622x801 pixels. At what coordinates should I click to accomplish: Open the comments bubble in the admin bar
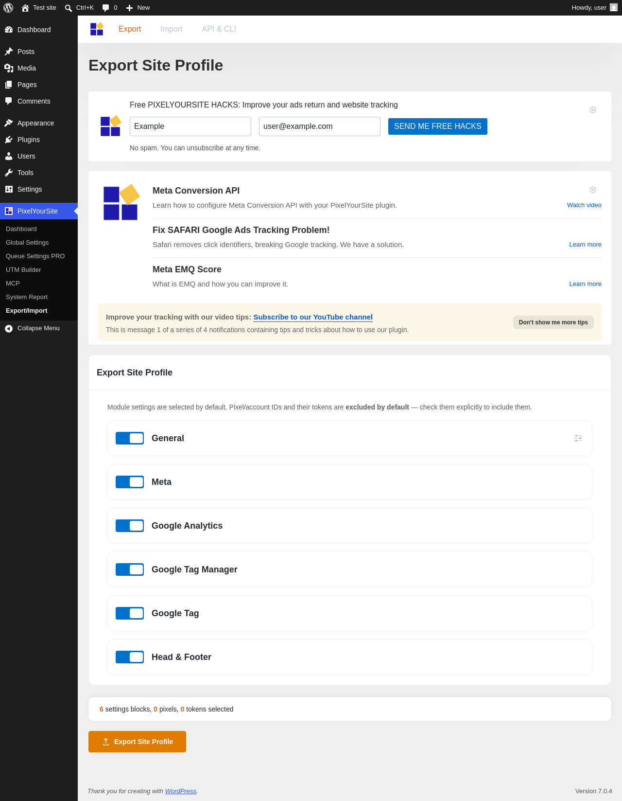click(105, 8)
